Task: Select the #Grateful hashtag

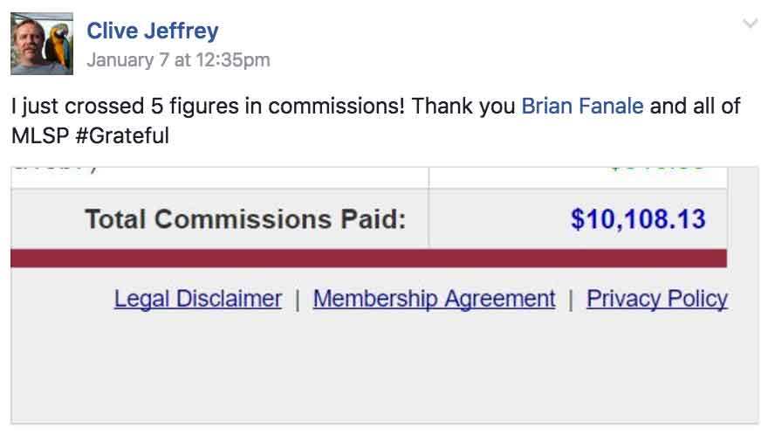Action: pos(122,135)
